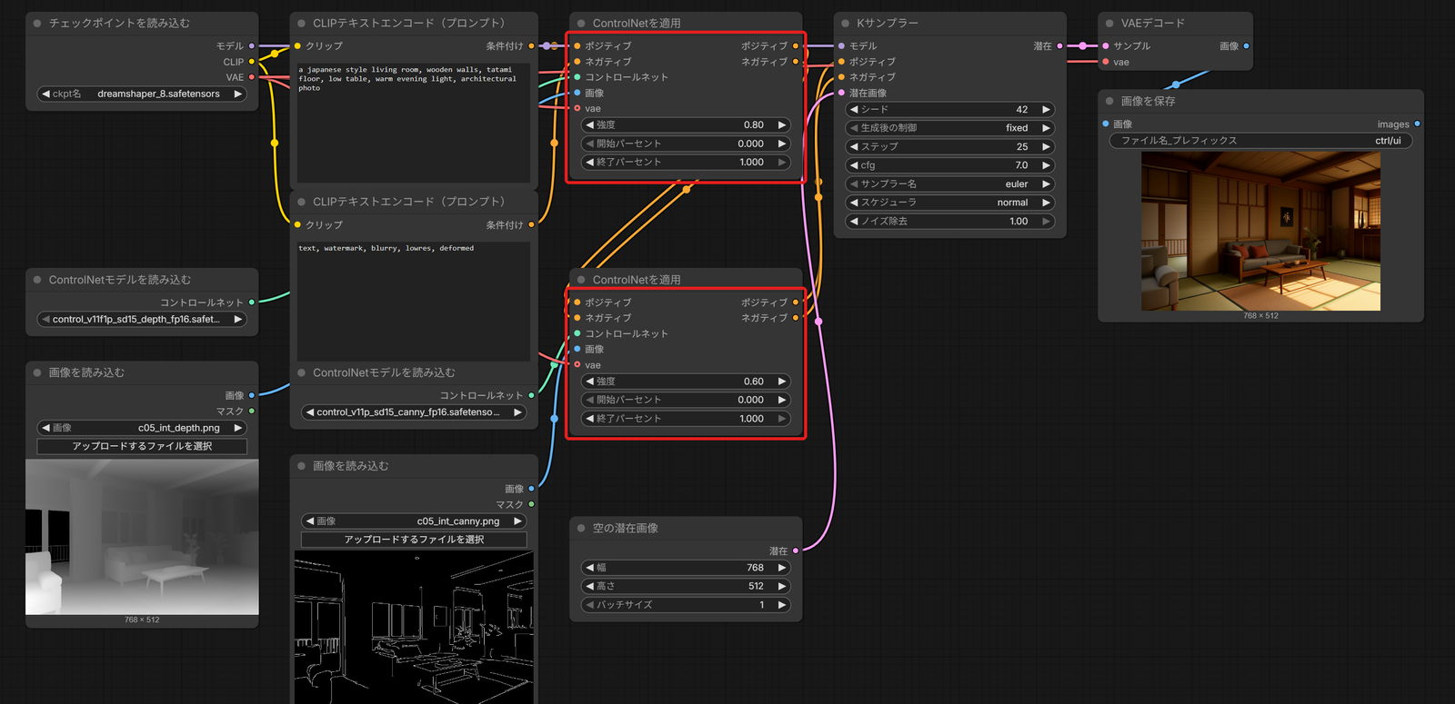This screenshot has height=704, width=1455.
Task: Click the 開始パーセント field under 強度 0.60
Action: tap(685, 400)
